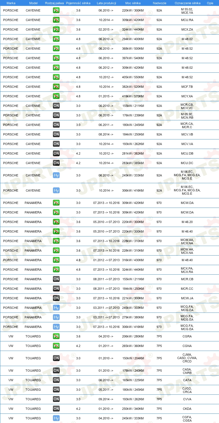Click the ON icon in the Panamera MCW.JA row
The image size is (219, 423).
click(56, 298)
